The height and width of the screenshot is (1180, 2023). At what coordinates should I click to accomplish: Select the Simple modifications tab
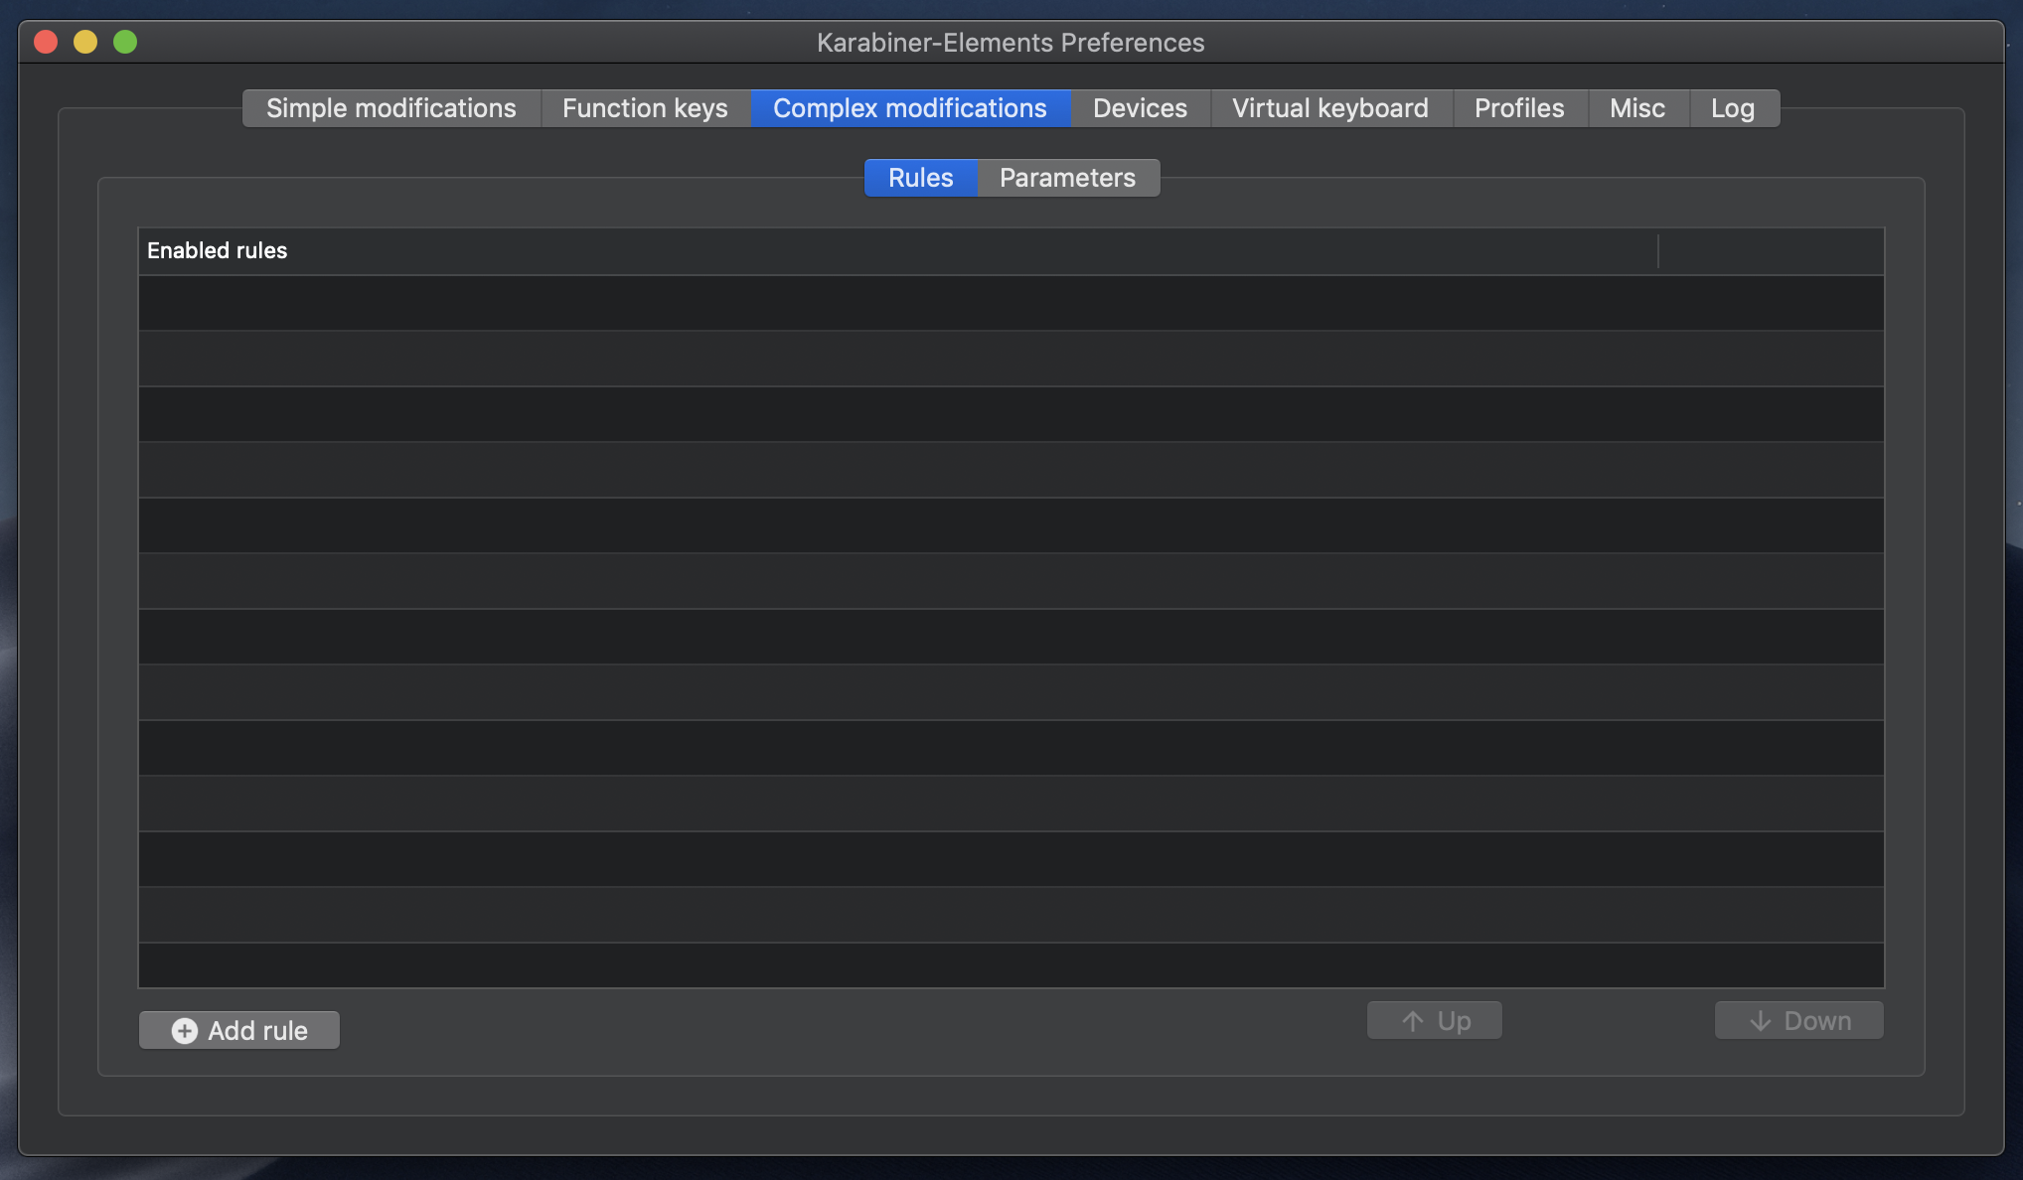[390, 105]
